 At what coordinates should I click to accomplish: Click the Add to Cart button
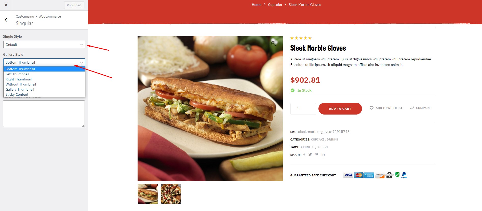(340, 109)
